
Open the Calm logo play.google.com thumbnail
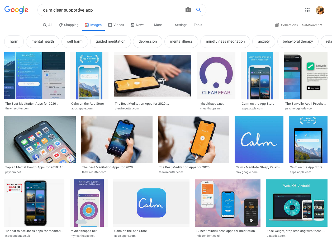click(259, 139)
